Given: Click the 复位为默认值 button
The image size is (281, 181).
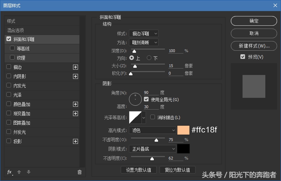Looking at the screenshot, I should pos(177,170).
